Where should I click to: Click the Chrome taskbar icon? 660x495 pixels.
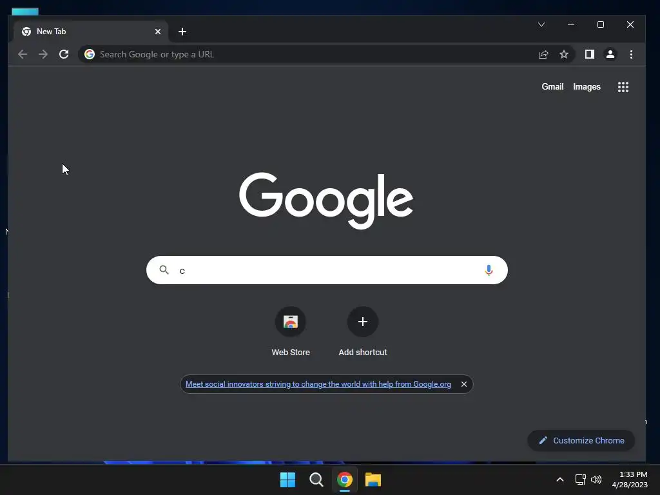click(345, 480)
